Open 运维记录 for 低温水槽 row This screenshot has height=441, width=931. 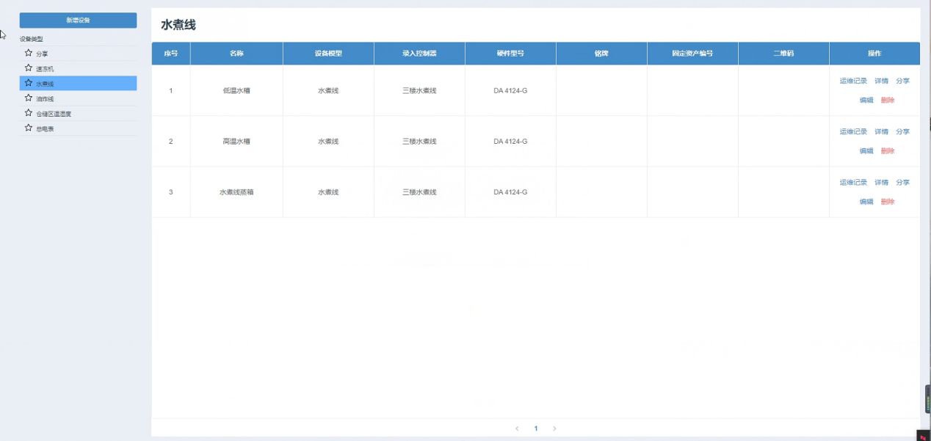(853, 81)
